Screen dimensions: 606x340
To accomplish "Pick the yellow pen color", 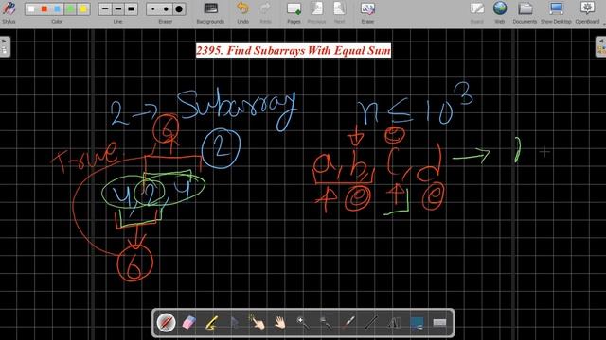I will [83, 8].
